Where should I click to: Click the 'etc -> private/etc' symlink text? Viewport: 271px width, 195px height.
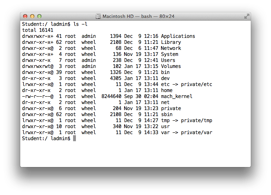click(x=186, y=84)
